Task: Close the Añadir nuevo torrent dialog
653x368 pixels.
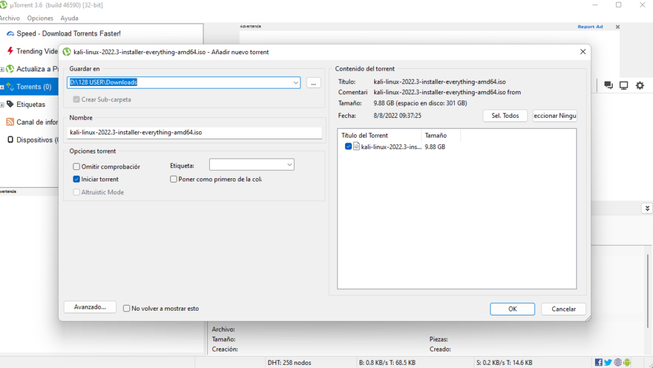Action: pos(583,52)
